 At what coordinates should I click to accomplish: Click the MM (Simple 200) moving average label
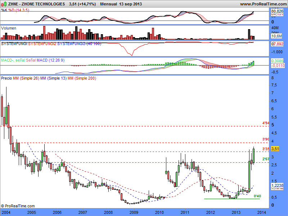[82, 78]
